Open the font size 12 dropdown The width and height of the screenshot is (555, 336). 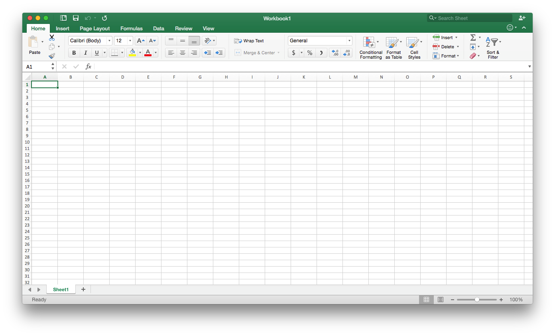(130, 41)
